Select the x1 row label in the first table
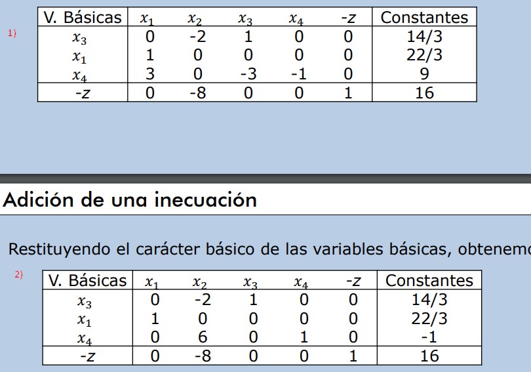Screen dimensions: 531x372 tap(80, 56)
